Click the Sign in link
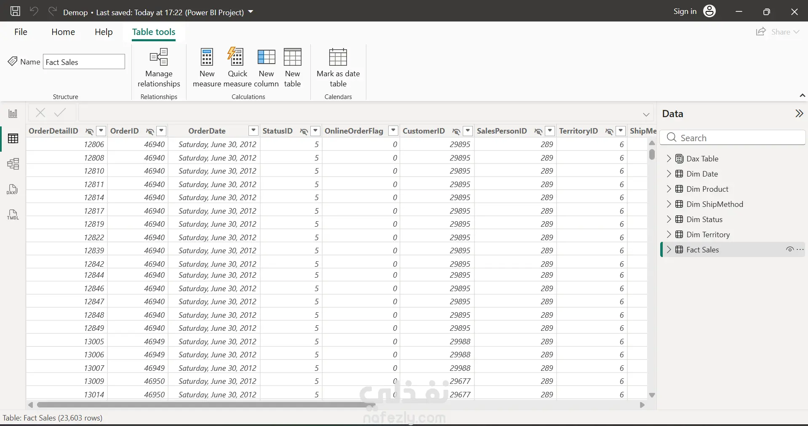Screen dimensions: 808x426 685,11
